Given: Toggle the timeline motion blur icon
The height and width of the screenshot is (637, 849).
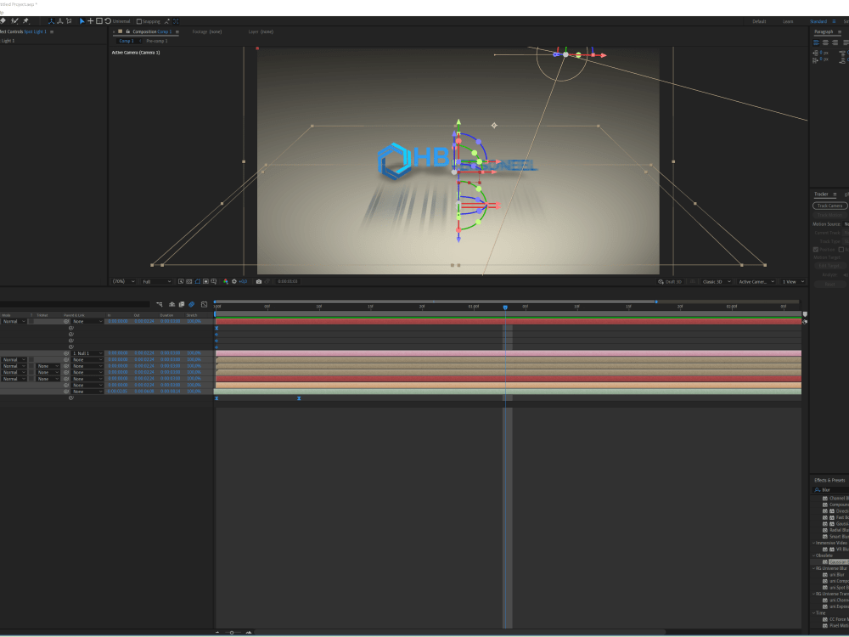Looking at the screenshot, I should click(192, 304).
